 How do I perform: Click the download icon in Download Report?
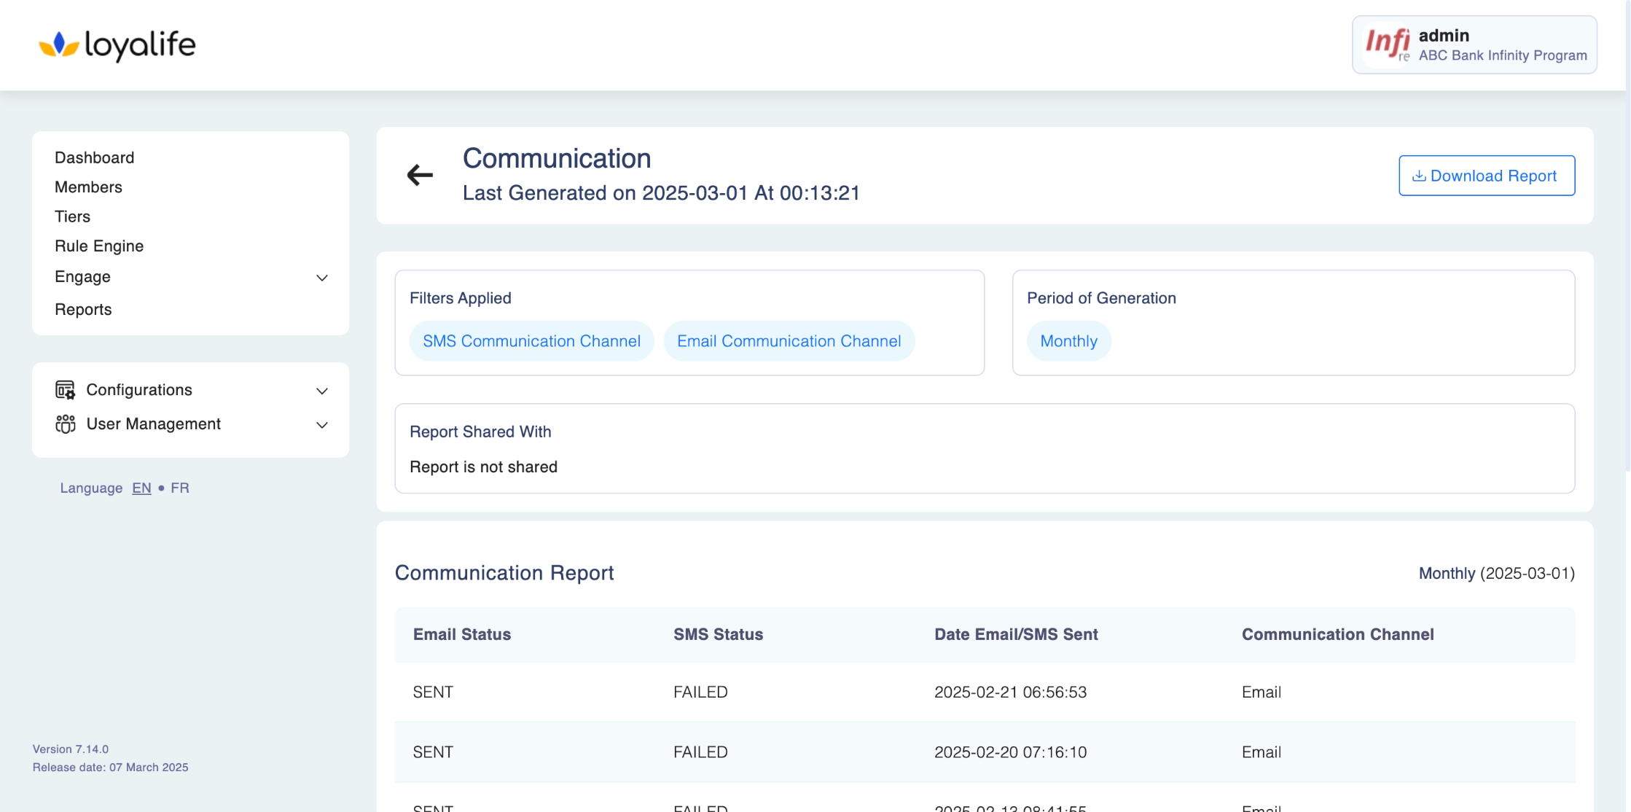(1418, 176)
